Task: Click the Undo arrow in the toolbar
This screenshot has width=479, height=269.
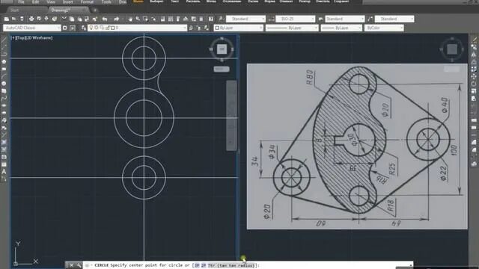Action: [x=105, y=19]
